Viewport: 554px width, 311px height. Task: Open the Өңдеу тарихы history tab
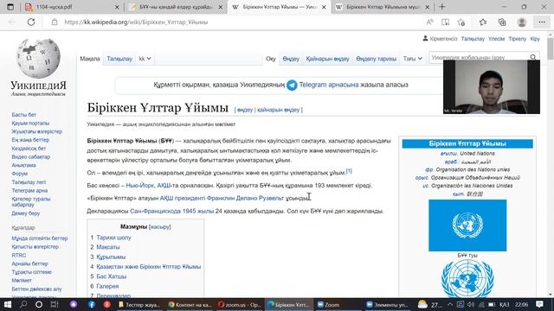pyautogui.click(x=377, y=59)
